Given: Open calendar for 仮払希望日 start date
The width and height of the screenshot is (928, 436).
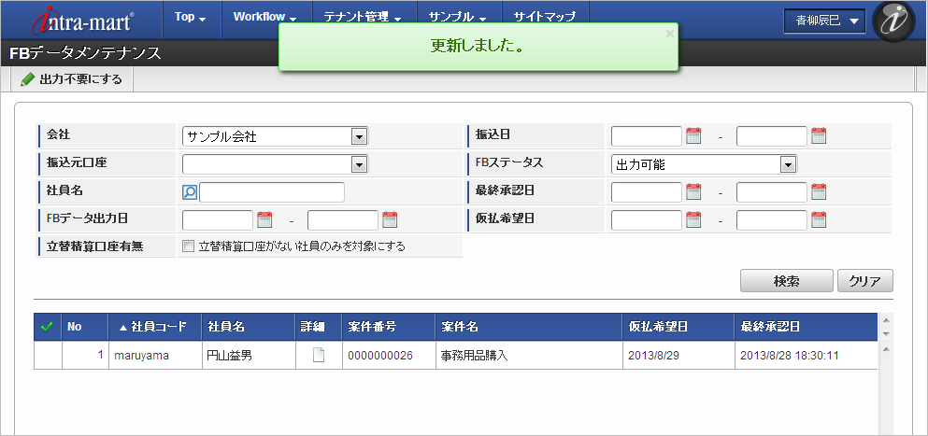Looking at the screenshot, I should (x=693, y=220).
